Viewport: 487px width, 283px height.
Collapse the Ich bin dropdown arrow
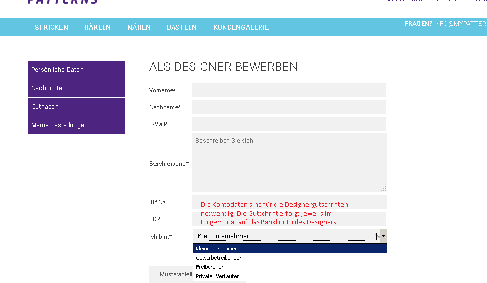(383, 236)
